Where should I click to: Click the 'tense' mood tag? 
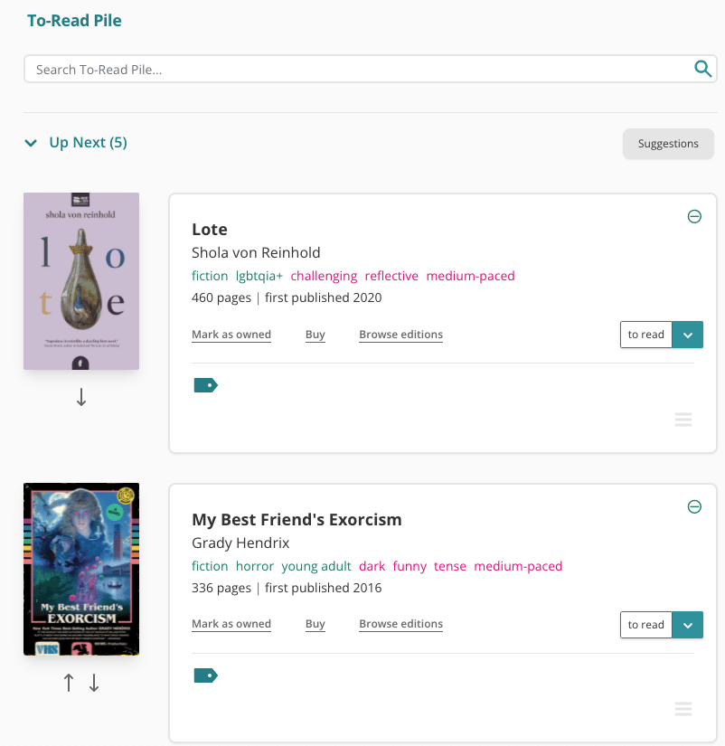click(450, 566)
